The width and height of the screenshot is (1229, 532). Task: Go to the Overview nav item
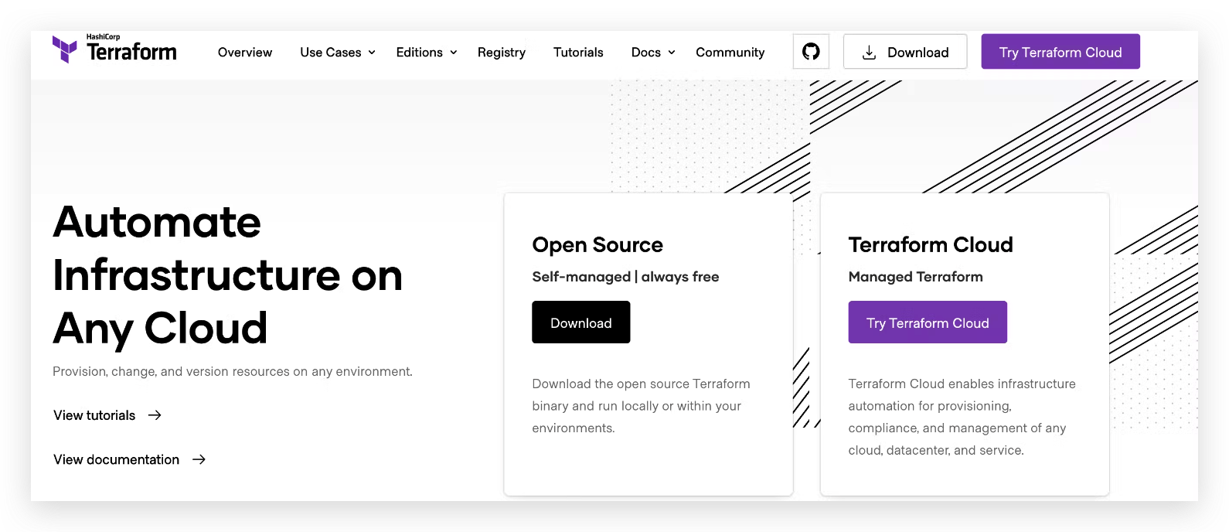pyautogui.click(x=245, y=53)
